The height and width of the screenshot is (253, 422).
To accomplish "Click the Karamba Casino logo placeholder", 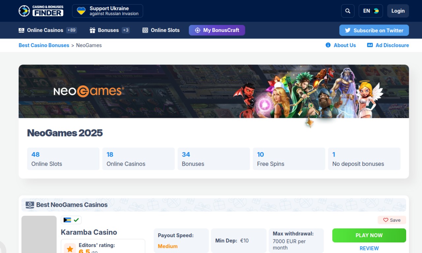I will pyautogui.click(x=39, y=234).
